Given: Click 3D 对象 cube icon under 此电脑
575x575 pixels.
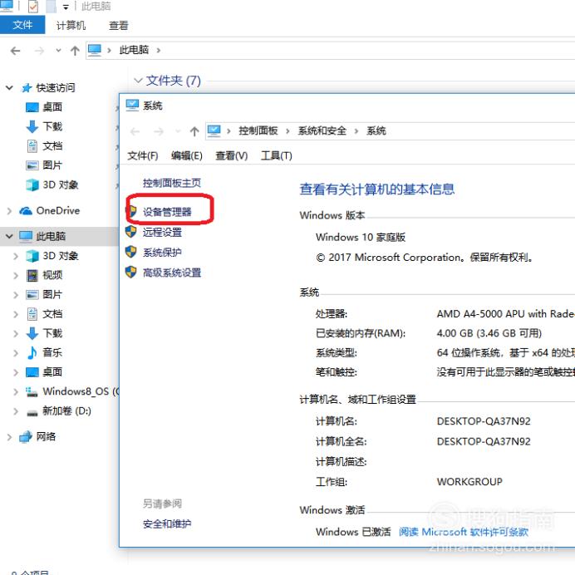Looking at the screenshot, I should click(x=32, y=256).
